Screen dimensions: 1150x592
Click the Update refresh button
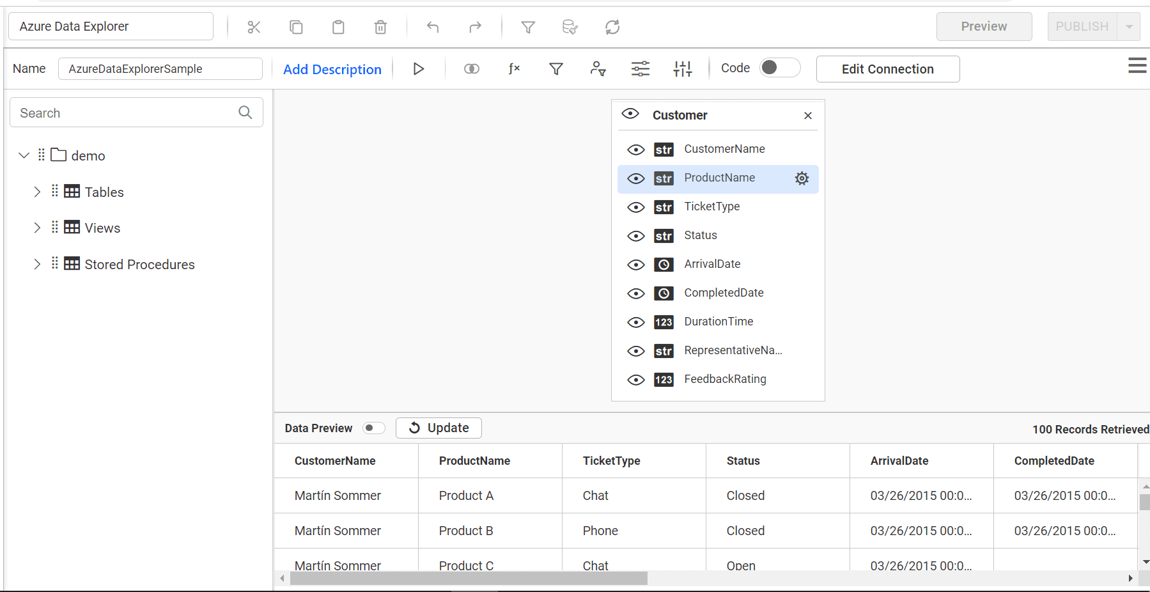439,428
